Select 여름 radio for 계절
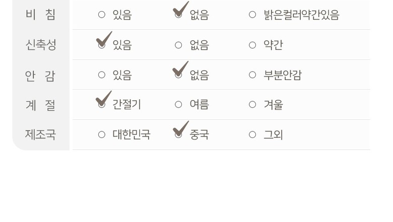Screen dimensions: 393x222 [178, 105]
